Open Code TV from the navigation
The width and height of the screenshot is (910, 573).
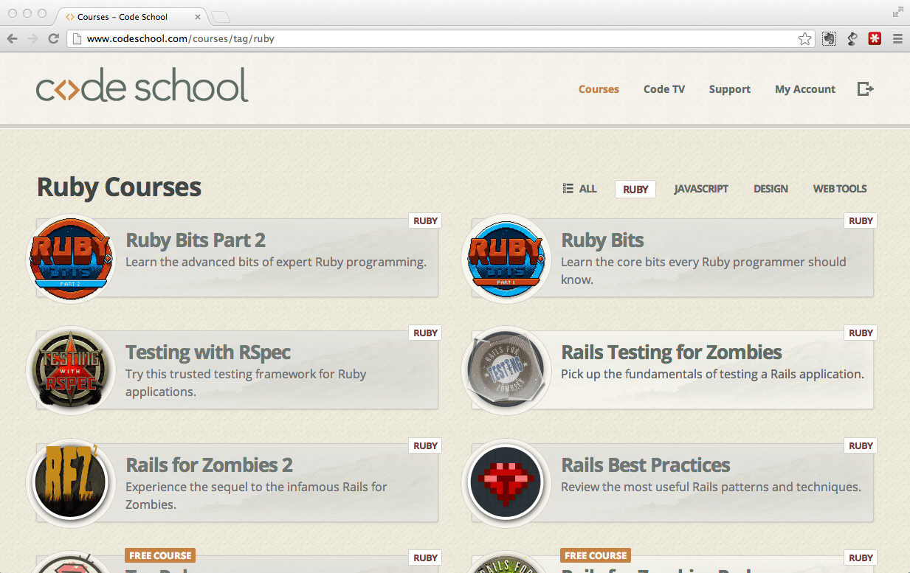click(663, 89)
